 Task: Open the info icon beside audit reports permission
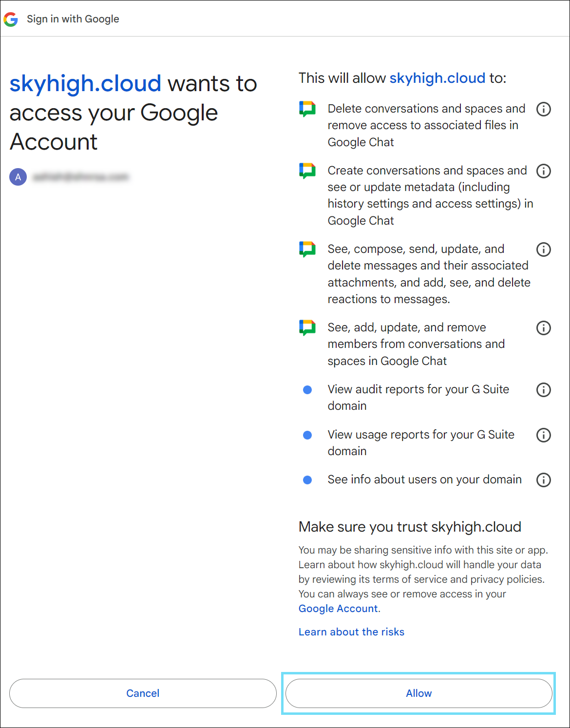pyautogui.click(x=543, y=390)
